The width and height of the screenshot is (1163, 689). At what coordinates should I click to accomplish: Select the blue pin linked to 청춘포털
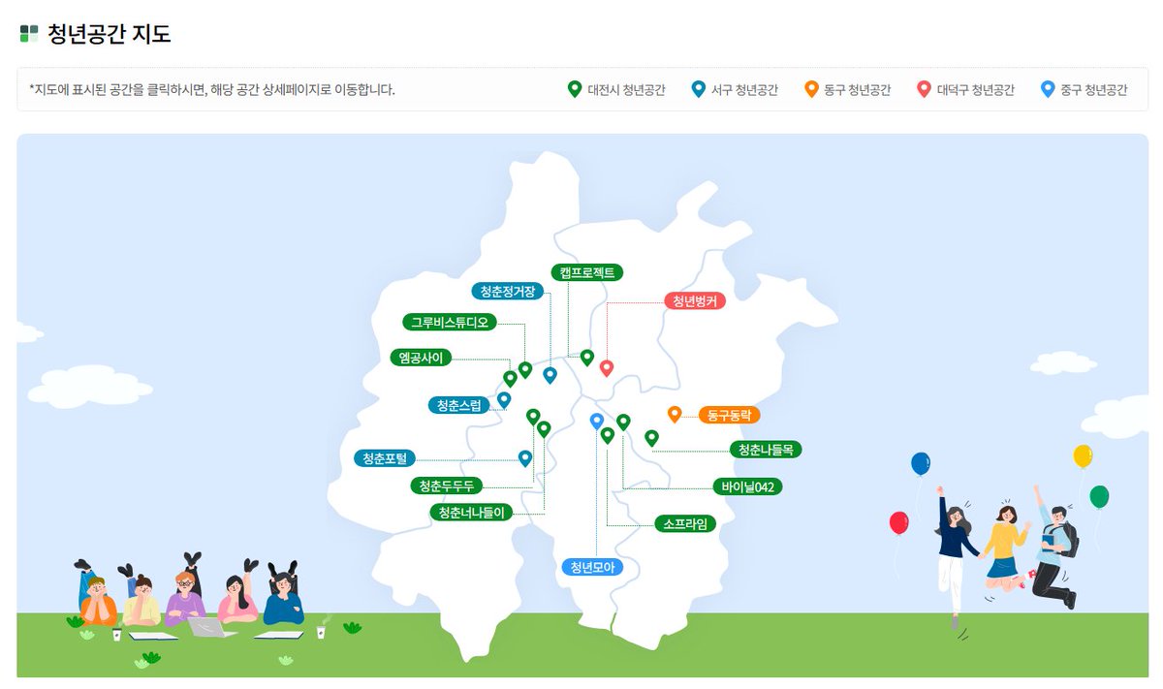[x=525, y=458]
